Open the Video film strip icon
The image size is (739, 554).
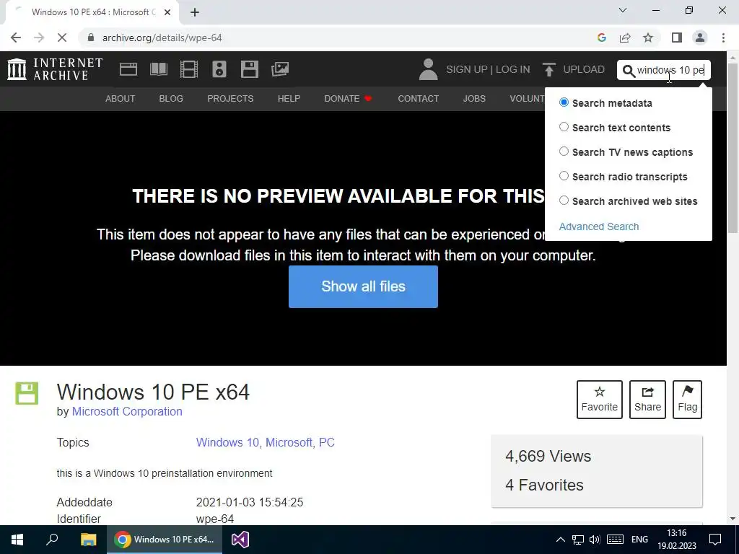(x=188, y=69)
